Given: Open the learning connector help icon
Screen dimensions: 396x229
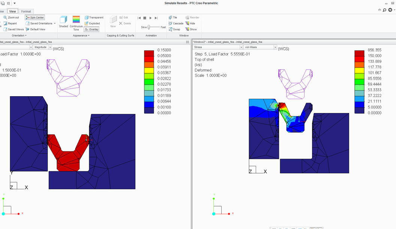Looking at the screenshot, I should click(x=390, y=10).
